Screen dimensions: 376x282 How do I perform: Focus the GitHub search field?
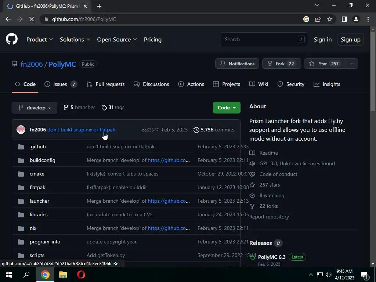[264, 39]
